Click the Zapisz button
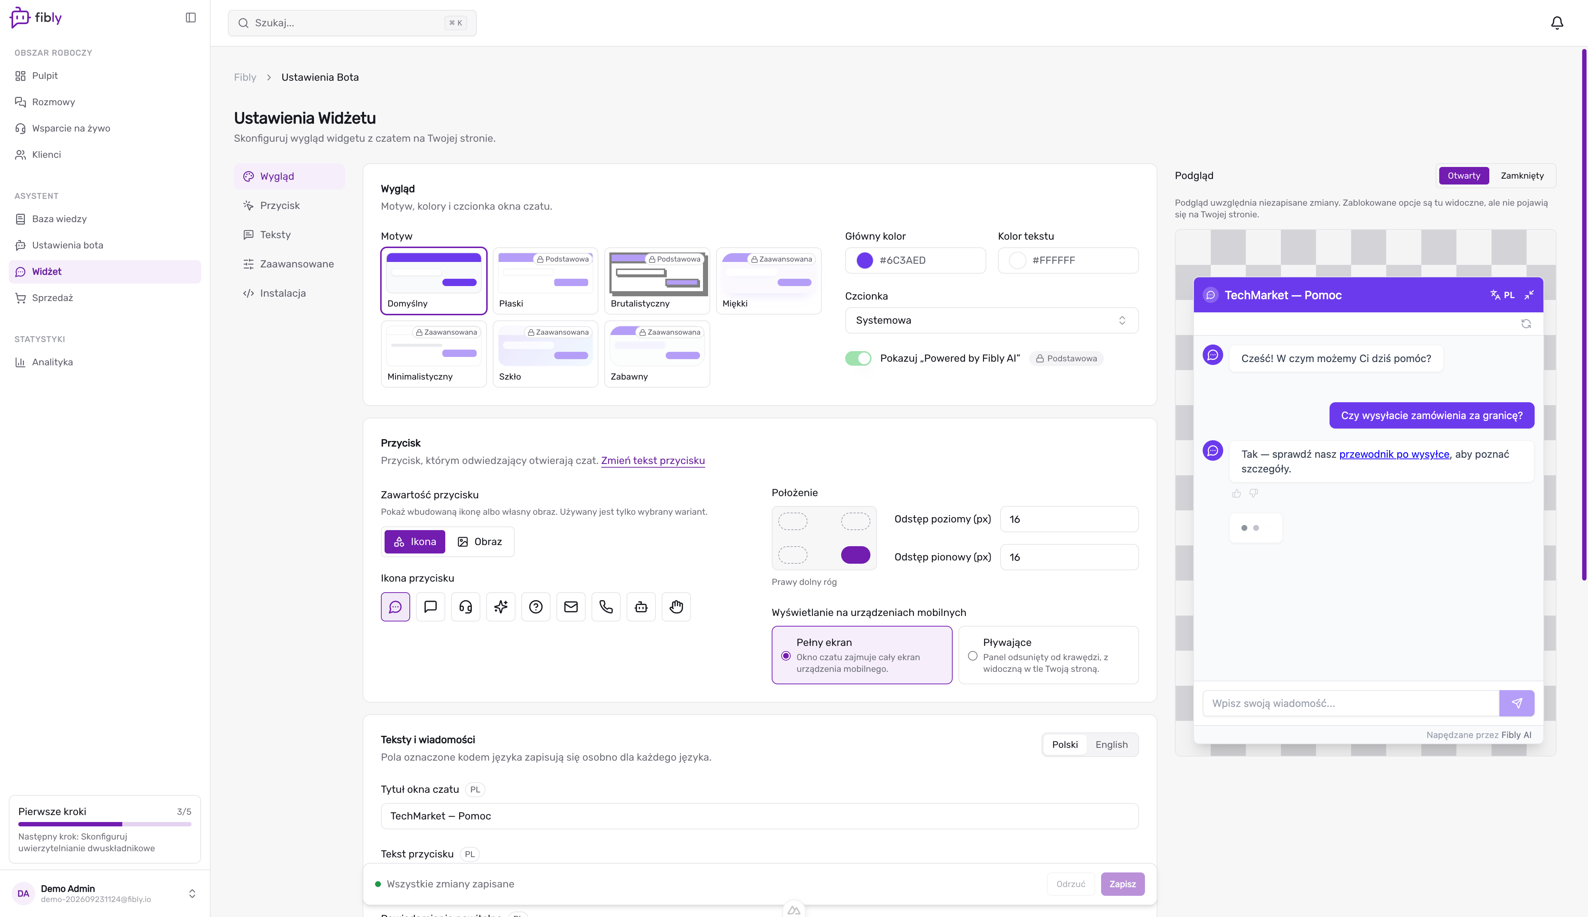The image size is (1588, 917). (1122, 884)
